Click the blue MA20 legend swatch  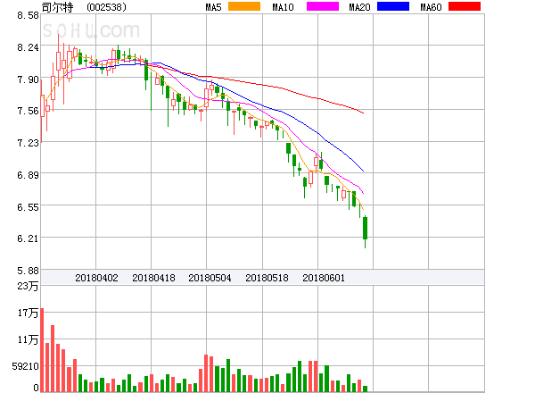393,6
